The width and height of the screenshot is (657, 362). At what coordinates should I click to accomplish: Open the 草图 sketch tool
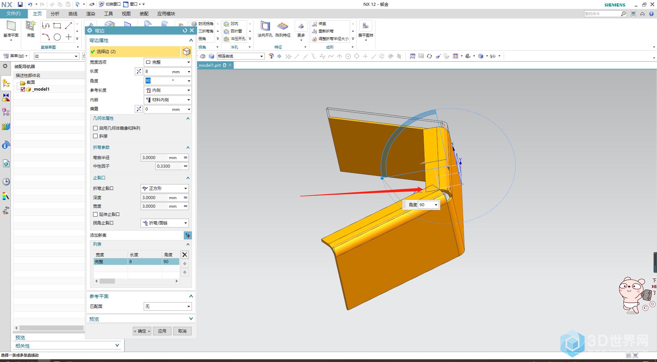coord(31,29)
